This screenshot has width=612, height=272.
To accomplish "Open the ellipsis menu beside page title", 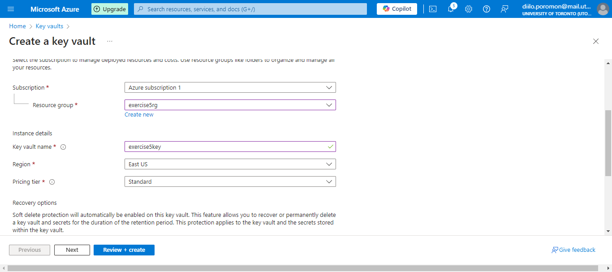I will tap(110, 41).
